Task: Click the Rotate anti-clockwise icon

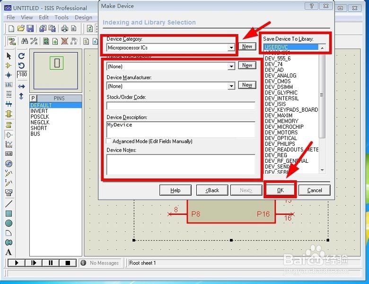Action: click(21, 65)
